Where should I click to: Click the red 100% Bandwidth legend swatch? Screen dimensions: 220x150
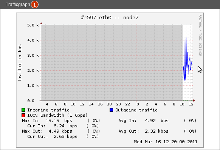23,115
